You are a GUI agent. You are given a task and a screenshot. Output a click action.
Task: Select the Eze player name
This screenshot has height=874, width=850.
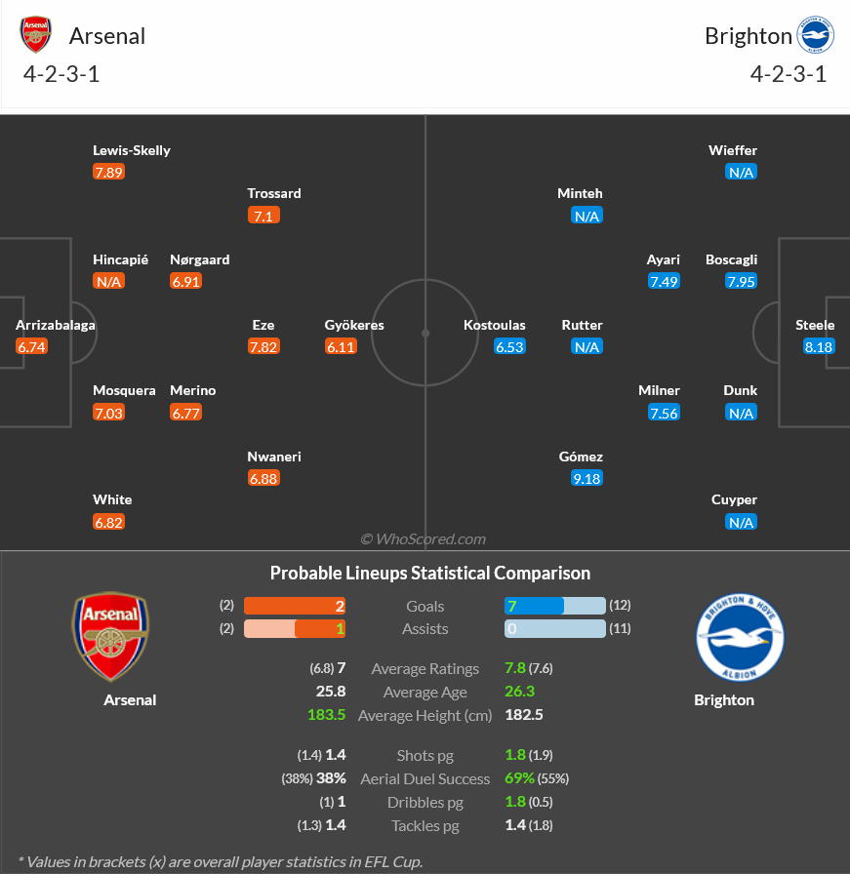[x=263, y=325]
